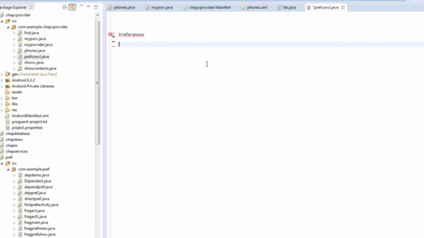Screen dimensions: 424x238
Task: Collapse the chapcprovider src folder
Action: pos(2,21)
